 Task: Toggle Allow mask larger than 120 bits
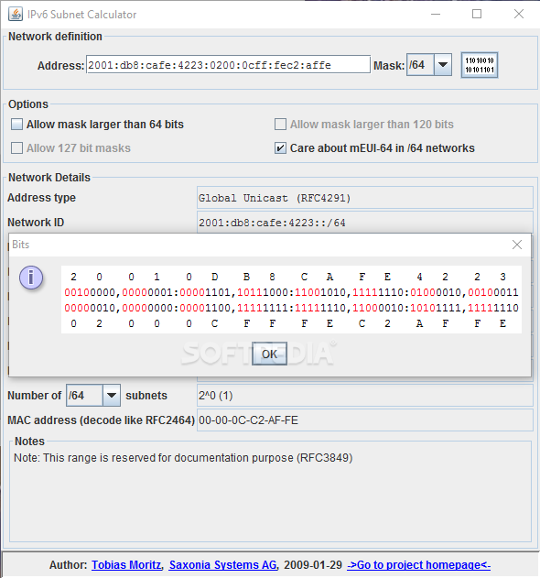coord(280,125)
